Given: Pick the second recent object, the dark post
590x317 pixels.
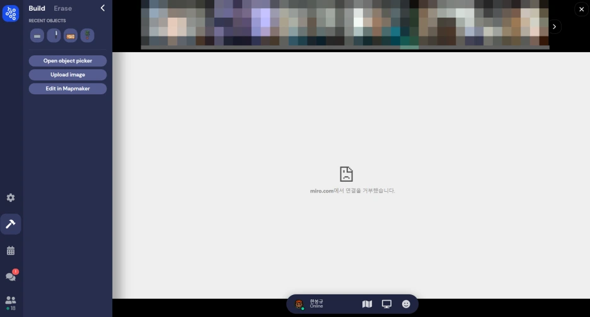Looking at the screenshot, I should [54, 36].
